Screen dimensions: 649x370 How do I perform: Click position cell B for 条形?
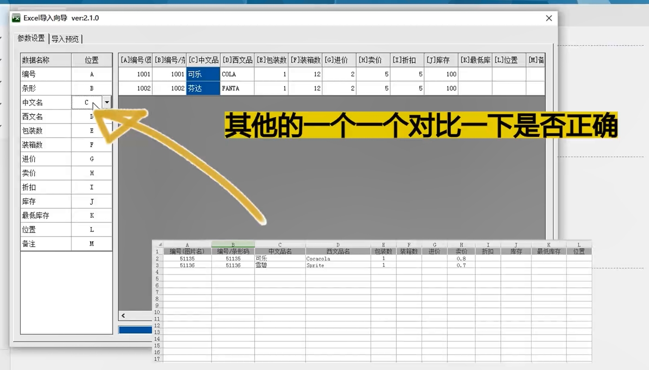pyautogui.click(x=92, y=88)
